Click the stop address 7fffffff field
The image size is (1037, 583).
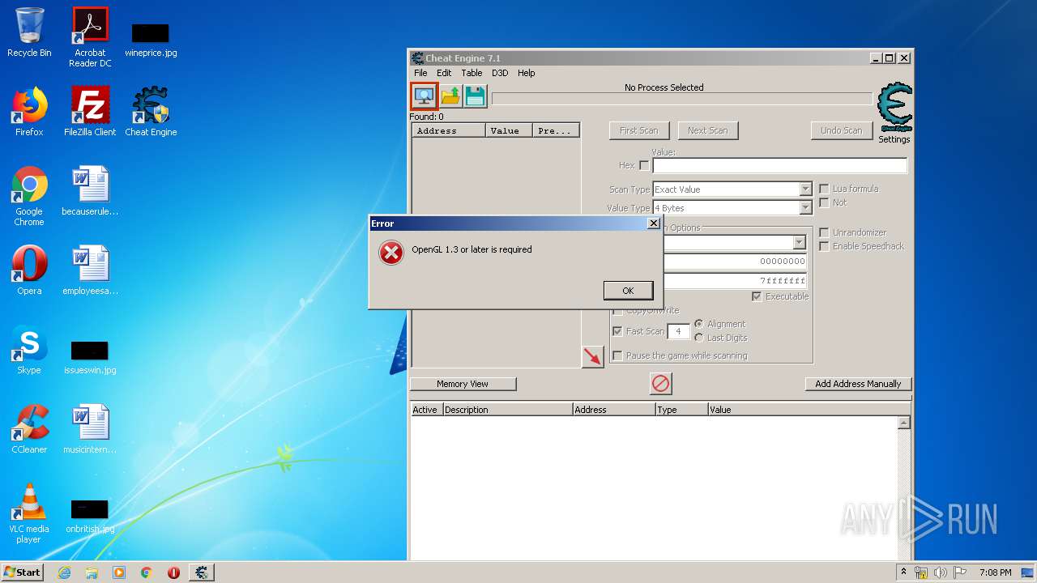734,281
